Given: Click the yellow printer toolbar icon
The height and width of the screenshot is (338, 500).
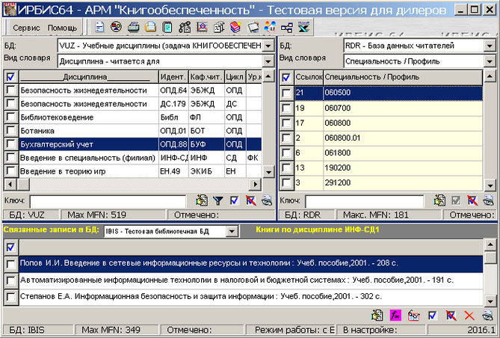Looking at the screenshot, I should (x=150, y=27).
